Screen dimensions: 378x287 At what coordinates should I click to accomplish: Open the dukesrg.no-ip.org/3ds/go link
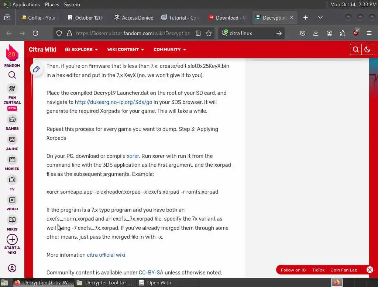(x=113, y=102)
